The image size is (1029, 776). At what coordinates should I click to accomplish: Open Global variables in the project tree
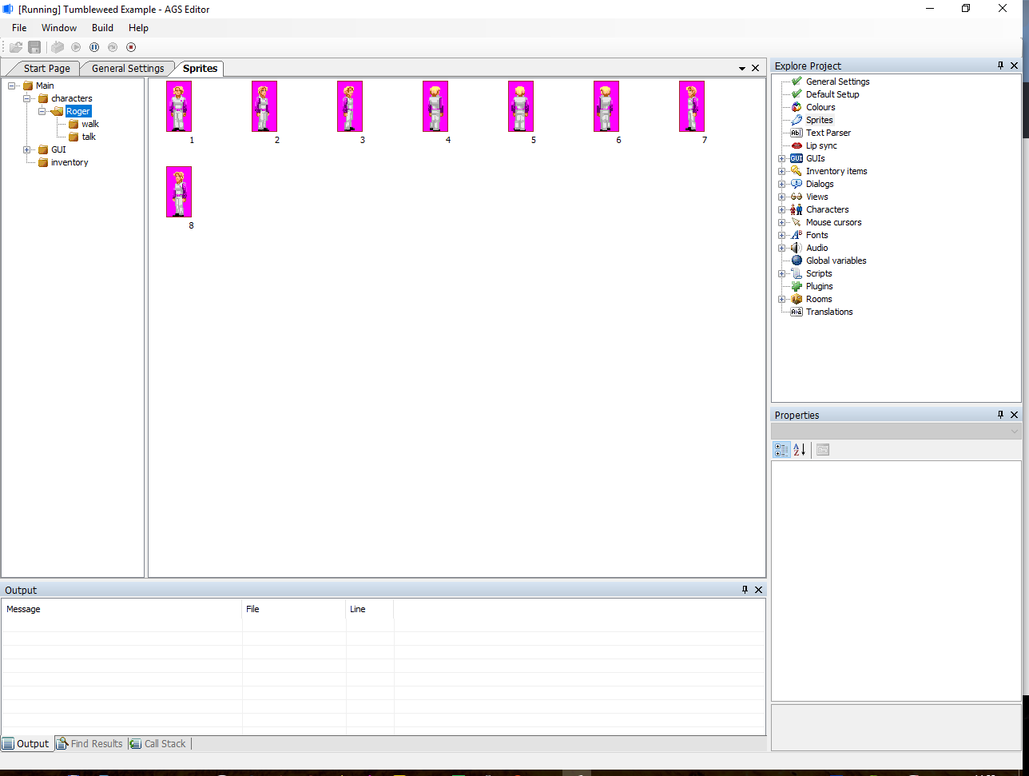[x=836, y=261]
